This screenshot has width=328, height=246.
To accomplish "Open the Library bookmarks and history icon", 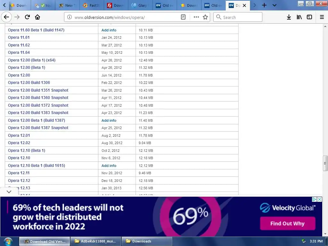I will pyautogui.click(x=299, y=17).
